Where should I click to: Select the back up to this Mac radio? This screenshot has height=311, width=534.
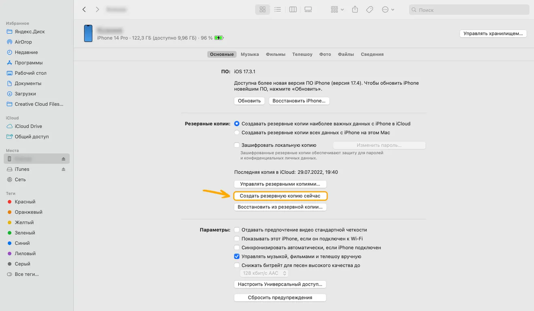click(237, 132)
